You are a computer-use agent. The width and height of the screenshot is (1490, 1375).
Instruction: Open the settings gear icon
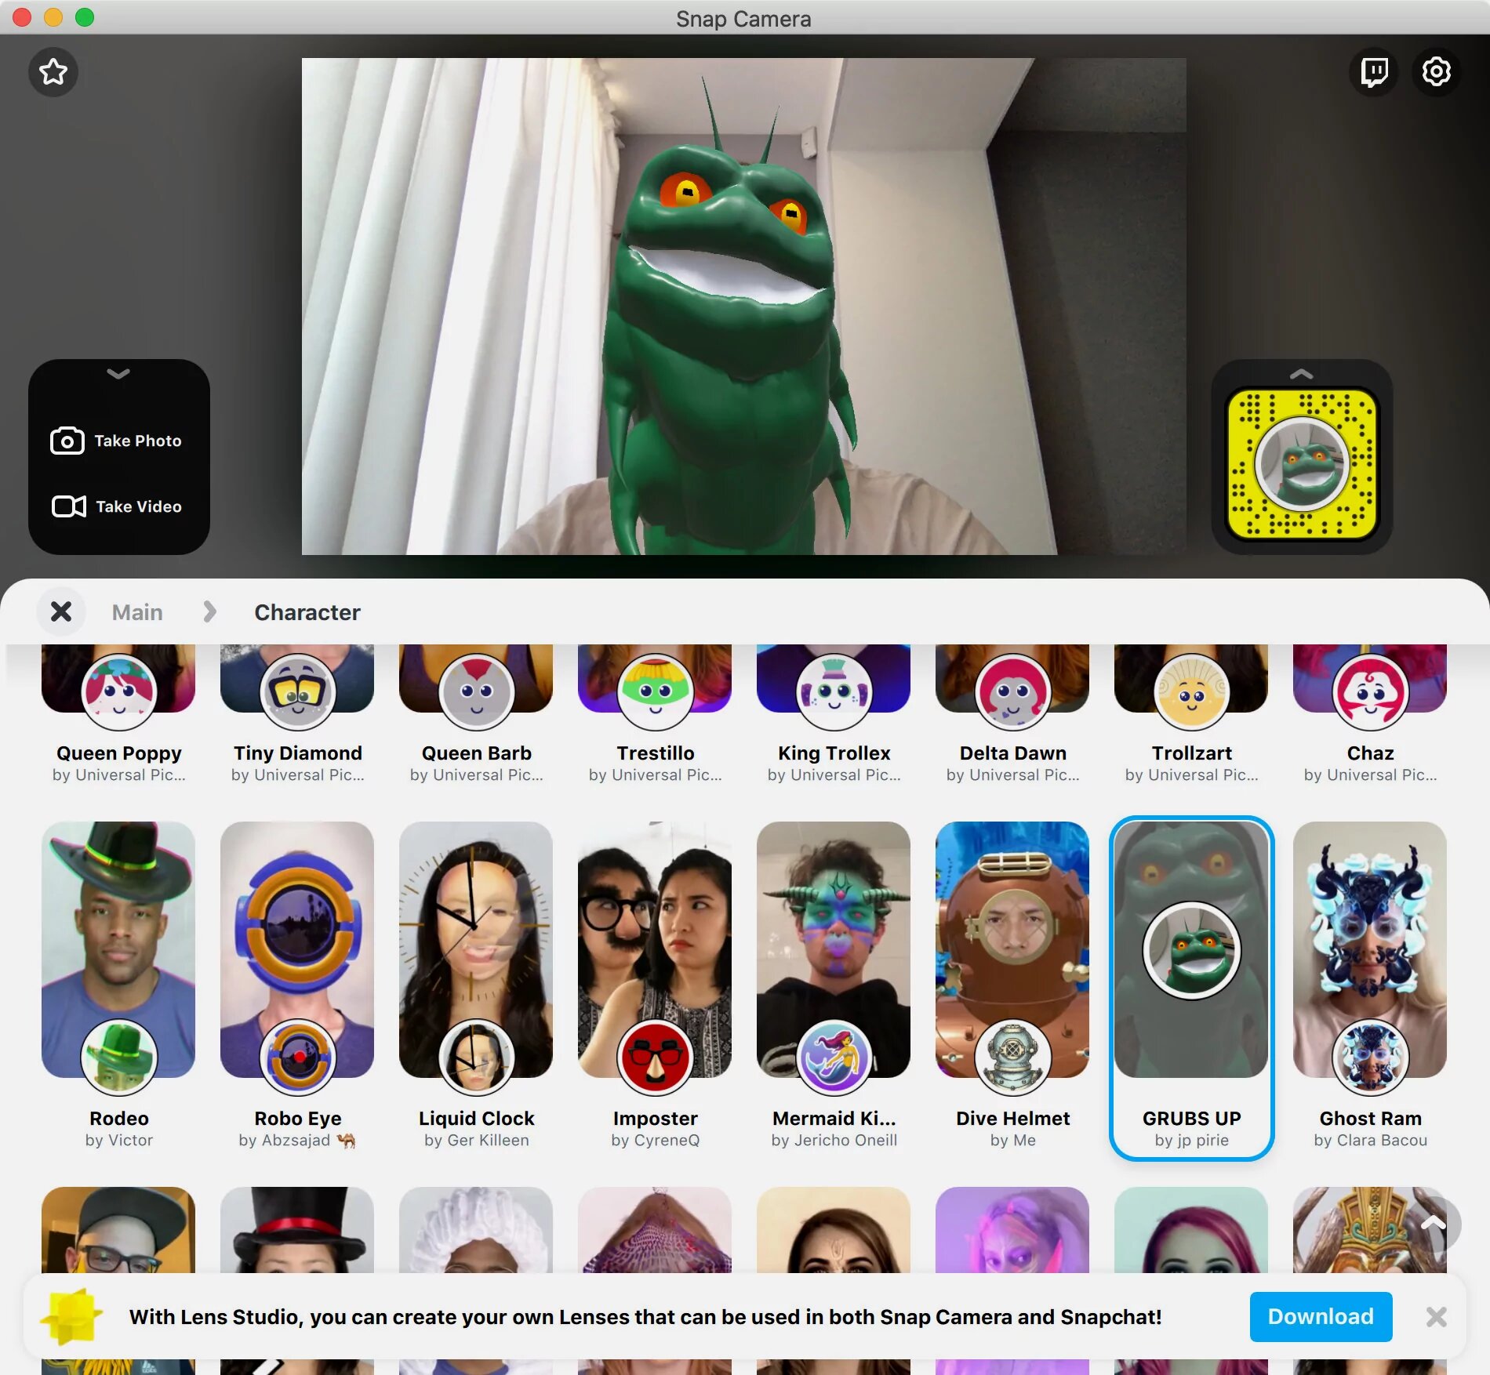click(x=1436, y=72)
